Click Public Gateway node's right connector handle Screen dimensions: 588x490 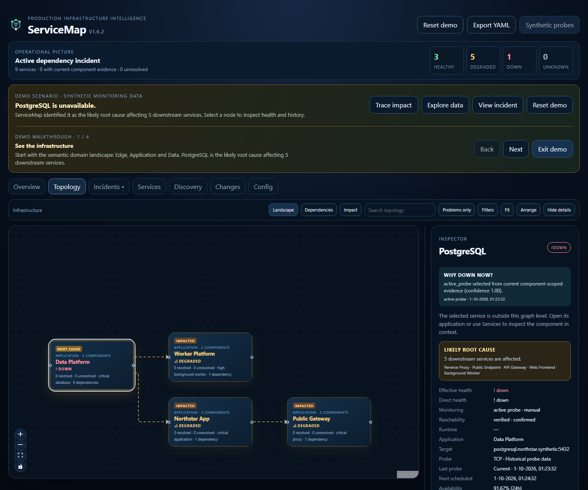pos(370,422)
